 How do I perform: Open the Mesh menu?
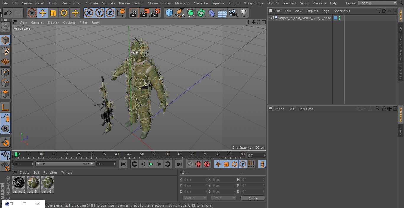click(65, 3)
